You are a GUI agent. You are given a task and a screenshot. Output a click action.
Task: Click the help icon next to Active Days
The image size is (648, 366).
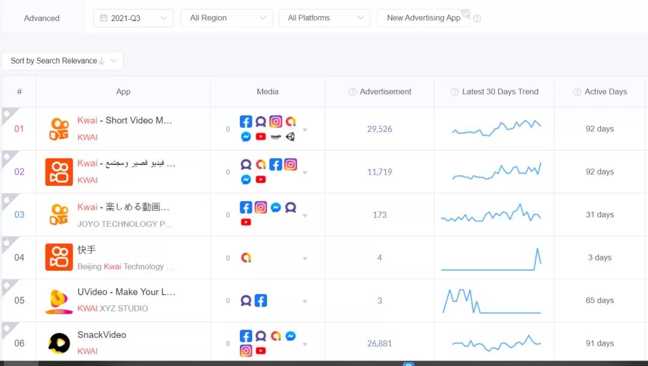pyautogui.click(x=577, y=92)
